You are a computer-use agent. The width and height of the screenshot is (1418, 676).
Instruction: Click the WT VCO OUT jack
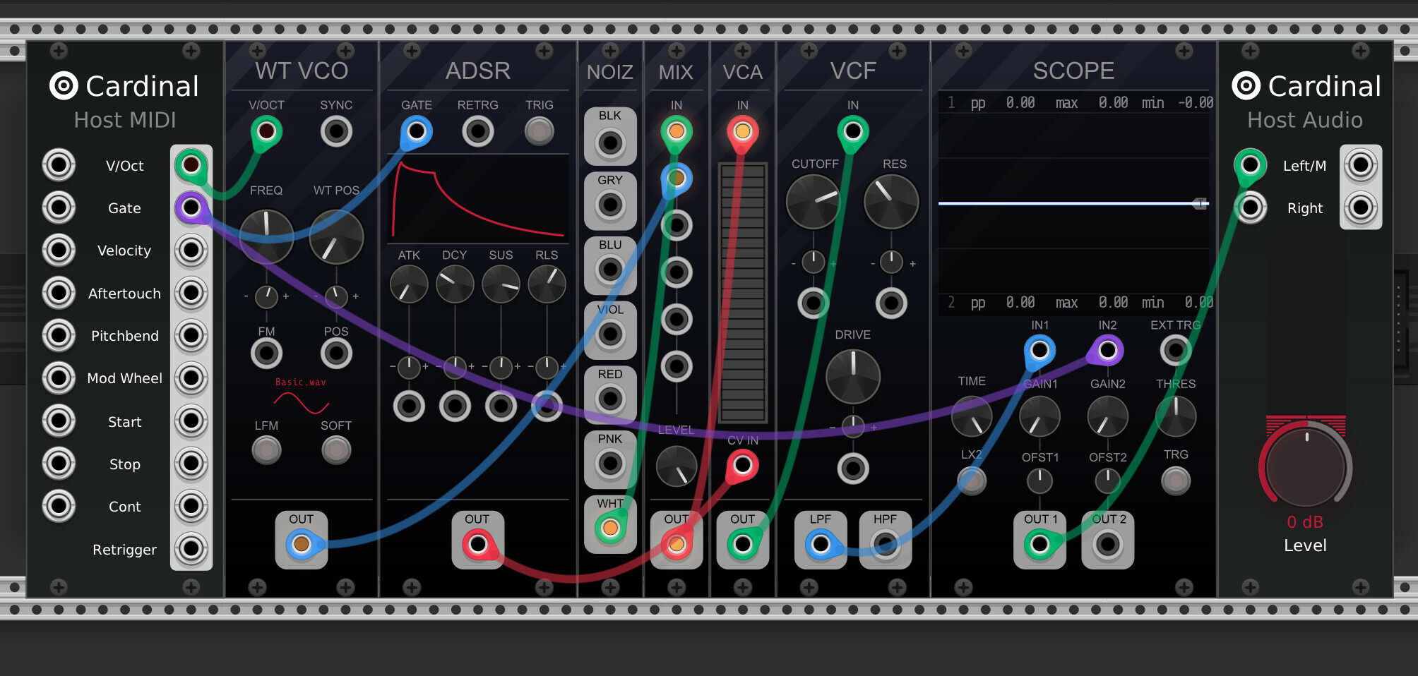coord(302,544)
